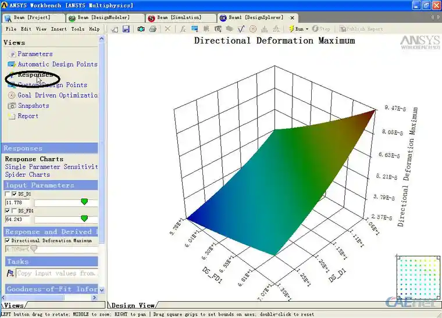Click the bar chart toolbar icon
Screen dimensions: 442x318
point(265,28)
